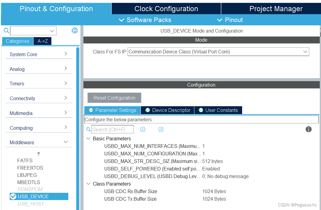Open the Pinout menu
Screen dimensions: 321x210
[x=230, y=20]
